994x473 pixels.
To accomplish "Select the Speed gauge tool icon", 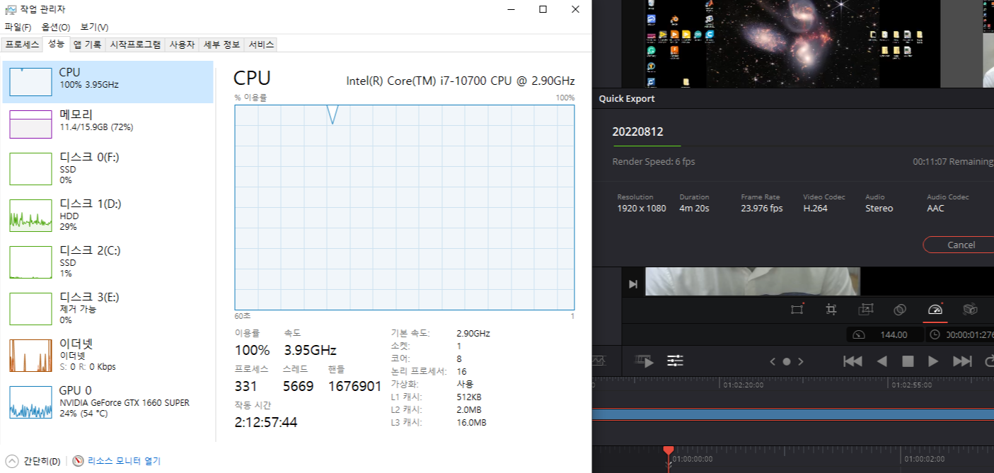I will (935, 309).
